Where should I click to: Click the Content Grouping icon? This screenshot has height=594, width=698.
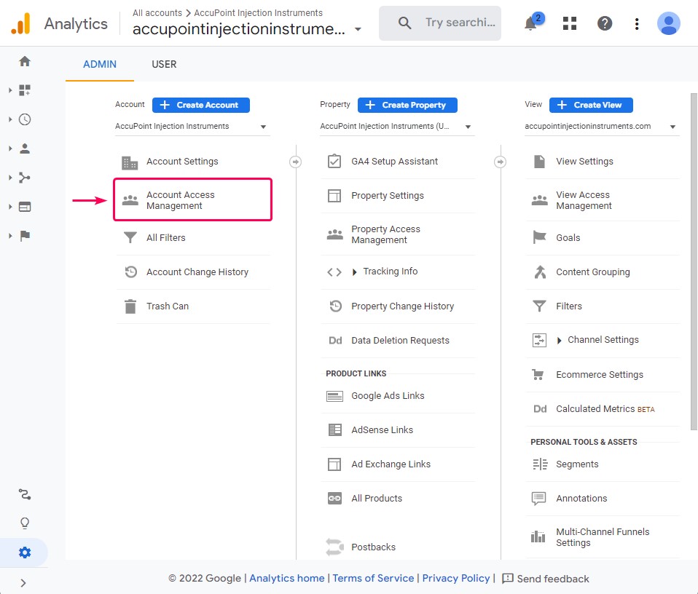point(540,272)
